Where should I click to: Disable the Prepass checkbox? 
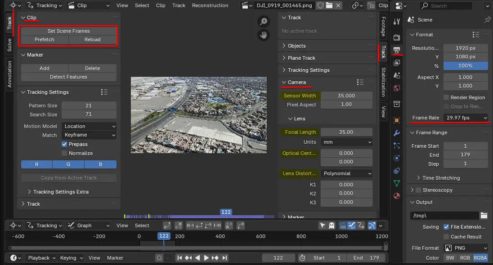click(64, 144)
